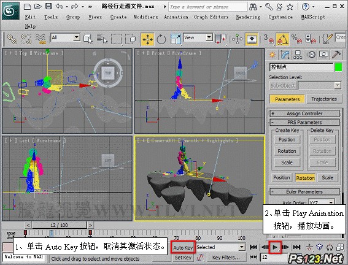
Task: Open the Create command panel tab
Action: pos(273,55)
